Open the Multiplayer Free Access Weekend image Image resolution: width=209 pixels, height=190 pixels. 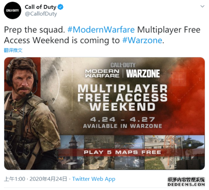tap(104, 113)
